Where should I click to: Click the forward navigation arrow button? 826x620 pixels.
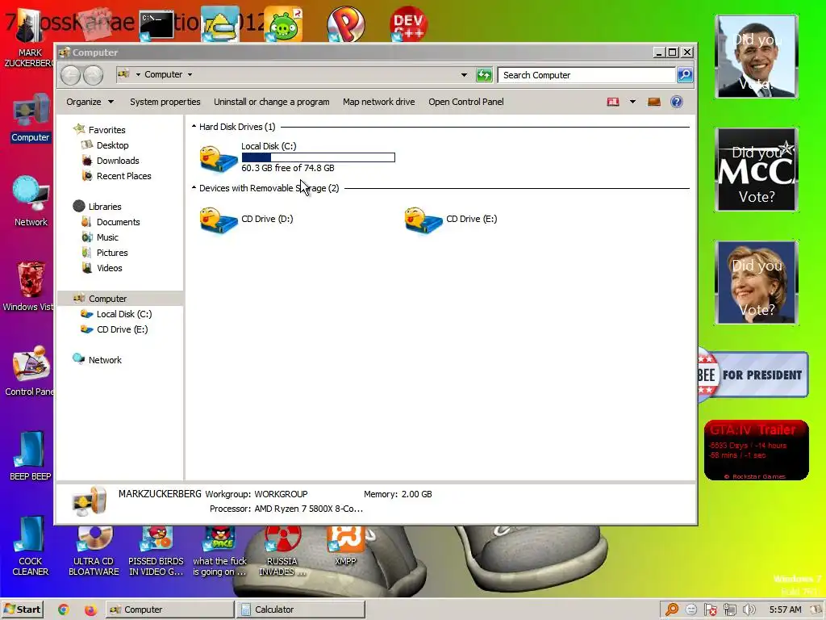(x=94, y=75)
